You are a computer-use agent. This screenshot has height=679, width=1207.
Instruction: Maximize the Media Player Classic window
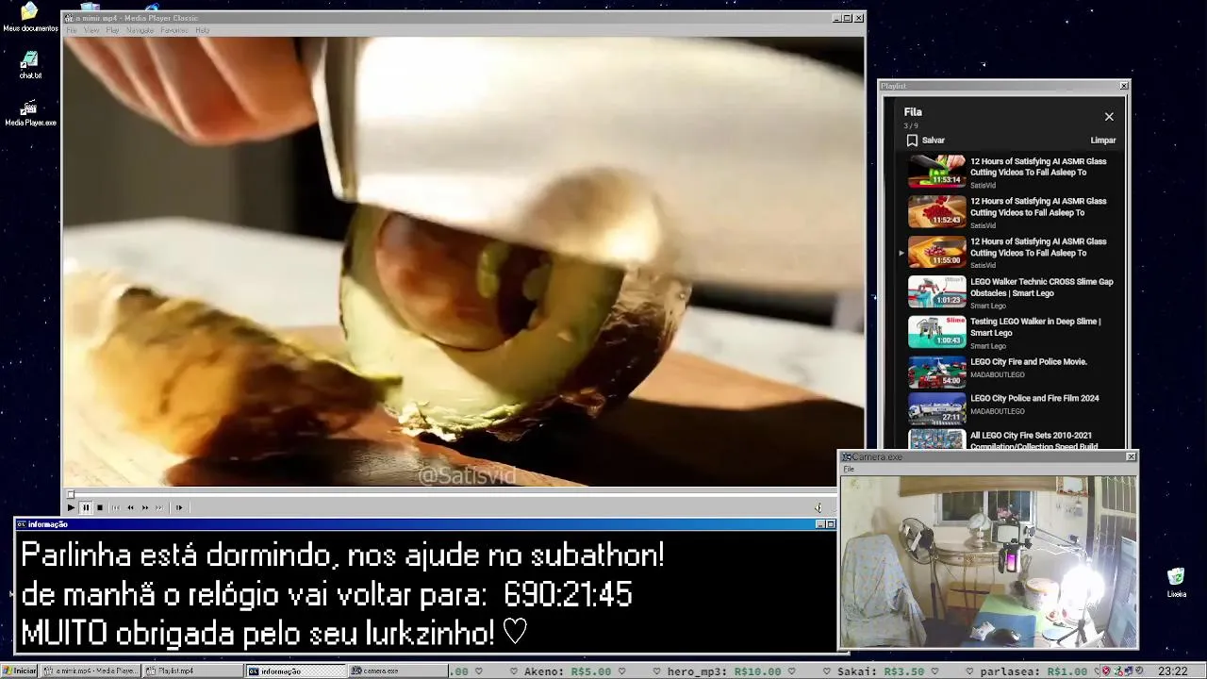pyautogui.click(x=847, y=18)
